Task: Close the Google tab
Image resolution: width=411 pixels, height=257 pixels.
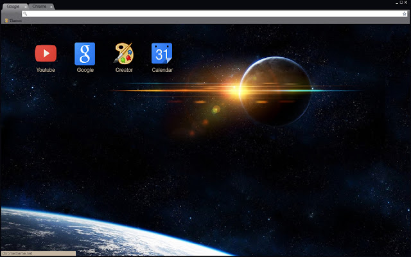Action: tap(25, 7)
